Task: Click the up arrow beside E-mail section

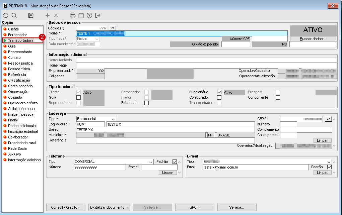Action: 334,162
